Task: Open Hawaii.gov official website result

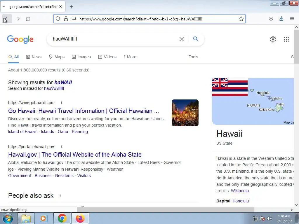Action: pos(75,155)
